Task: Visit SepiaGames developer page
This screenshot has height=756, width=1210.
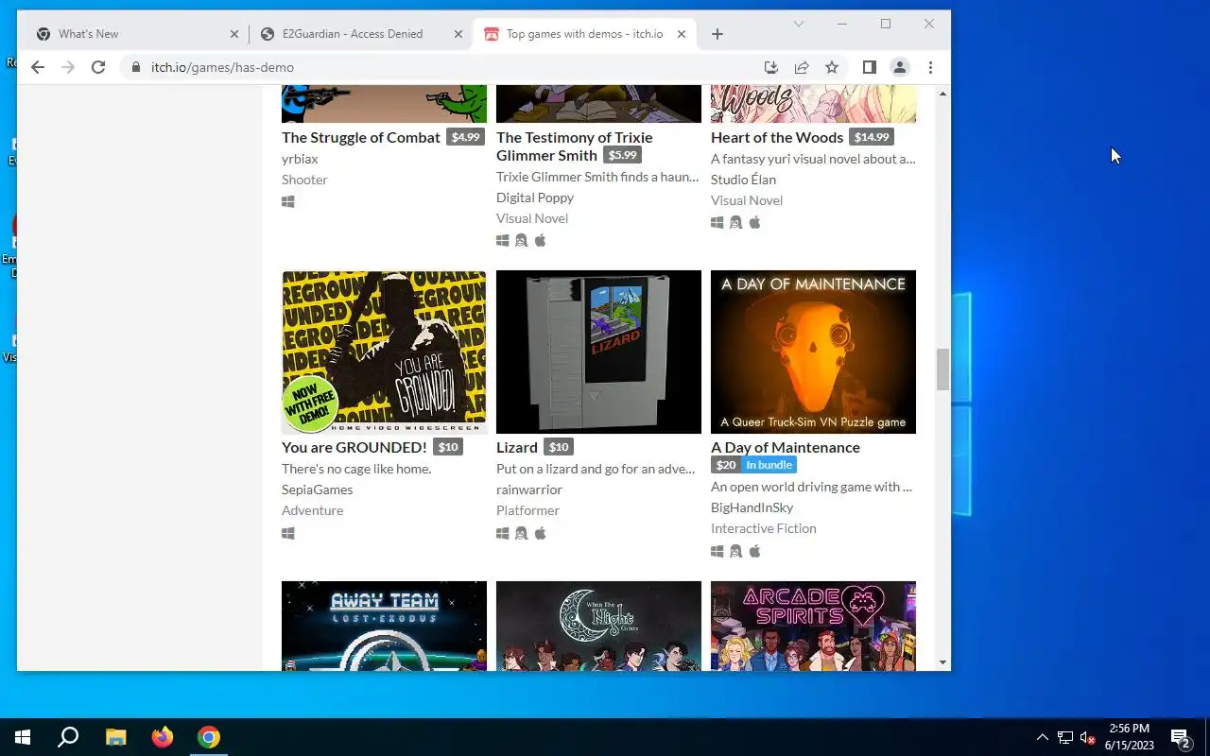Action: coord(317,490)
